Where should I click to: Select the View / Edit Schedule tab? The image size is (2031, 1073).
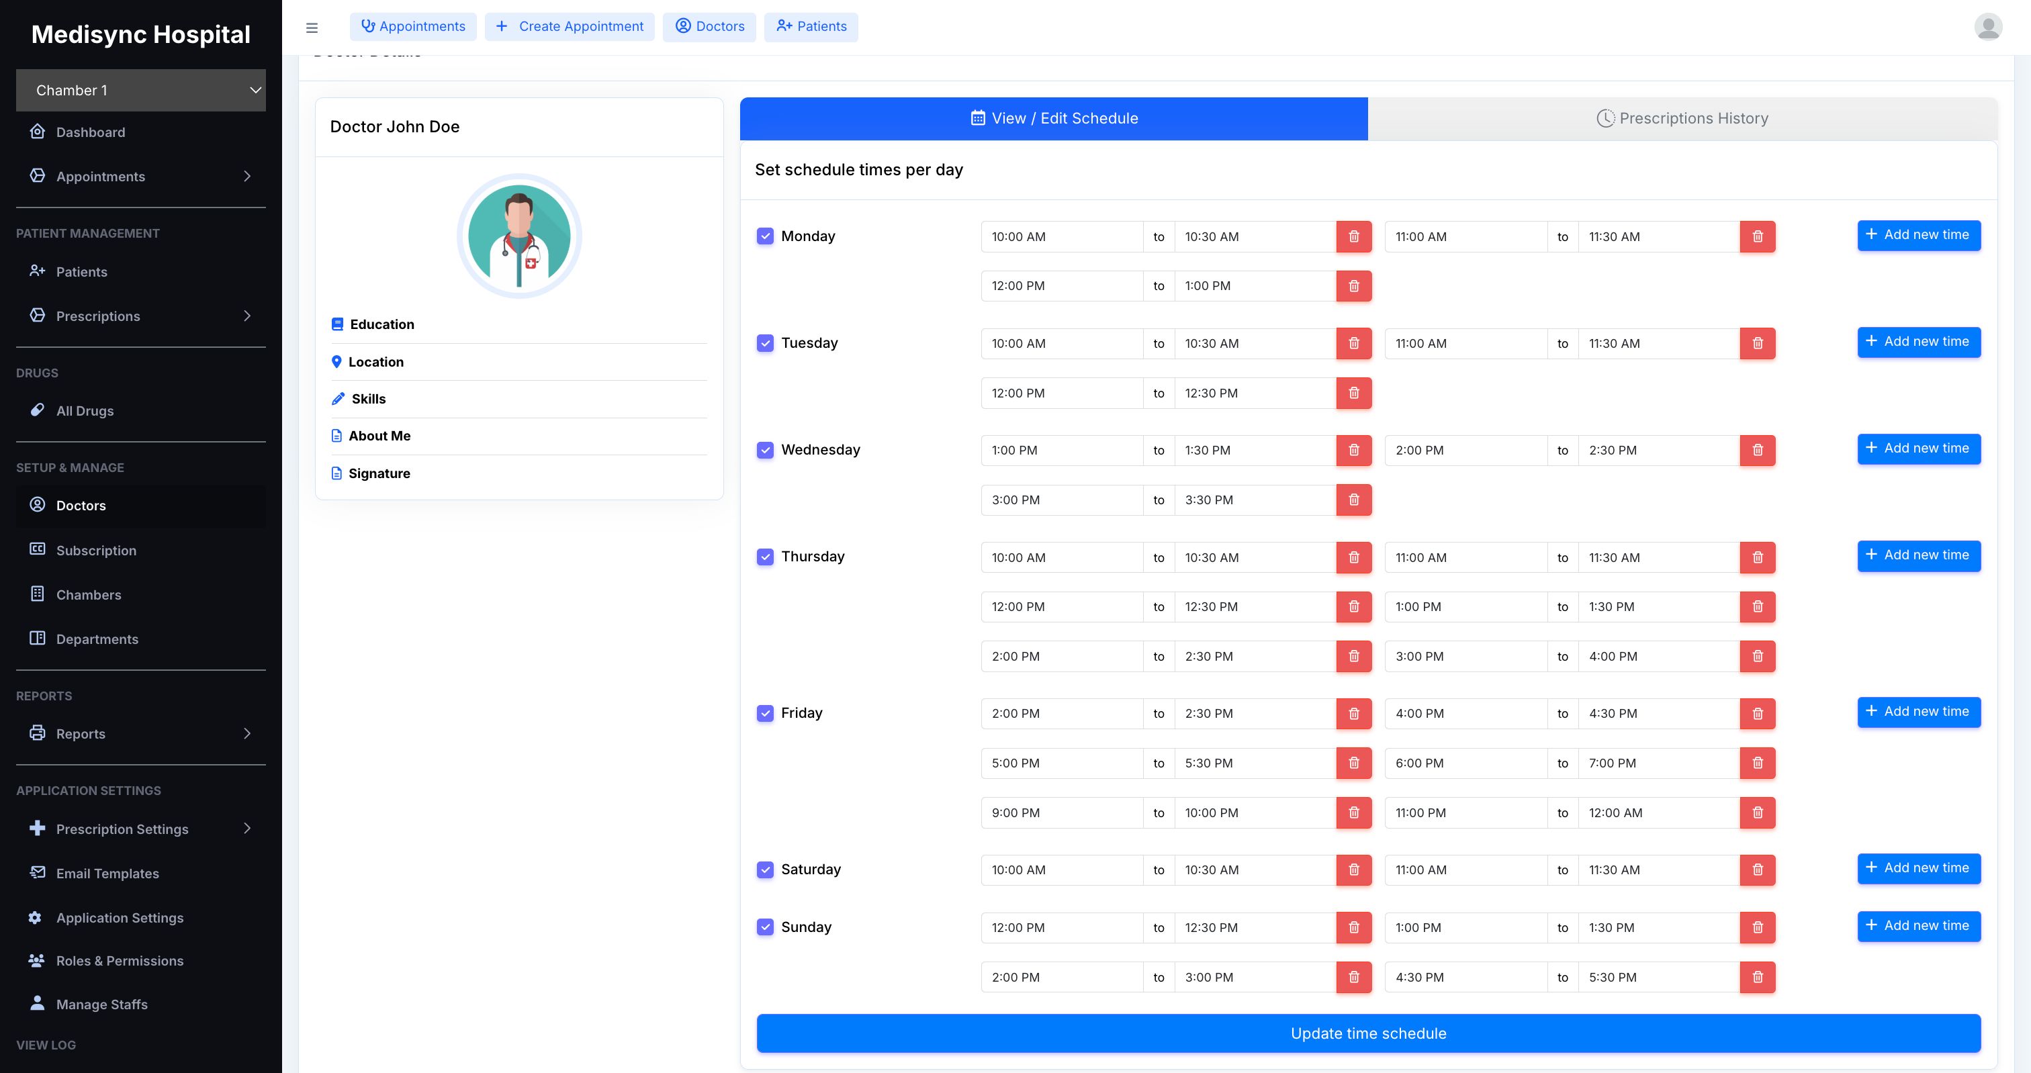coord(1053,118)
